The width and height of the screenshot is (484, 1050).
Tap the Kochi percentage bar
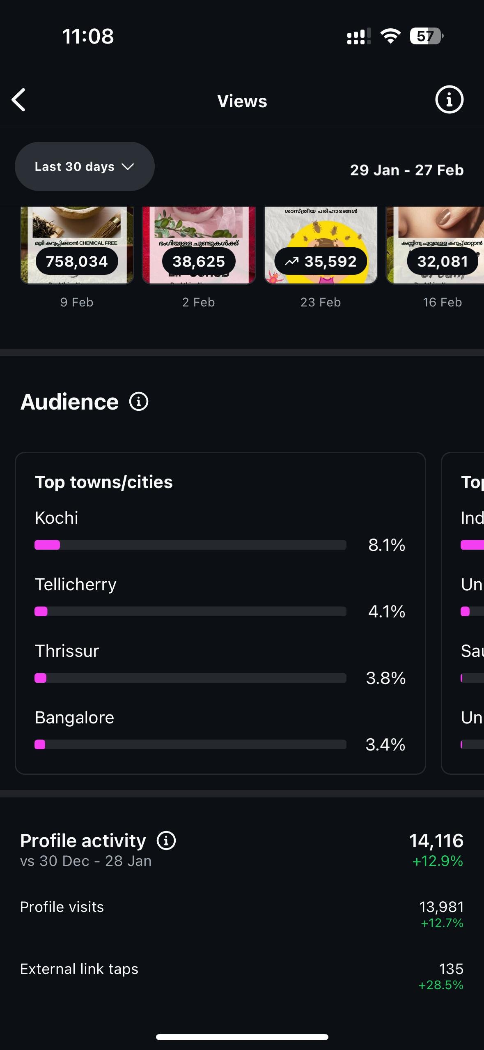click(190, 545)
